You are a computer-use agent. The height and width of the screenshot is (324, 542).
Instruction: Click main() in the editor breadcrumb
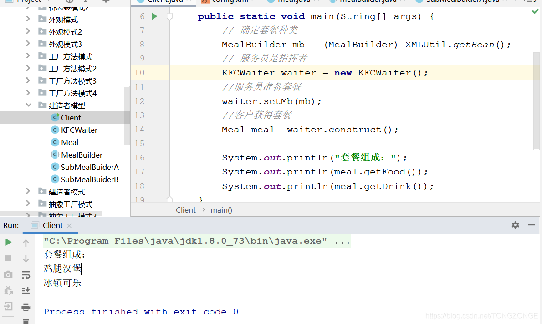click(x=221, y=210)
